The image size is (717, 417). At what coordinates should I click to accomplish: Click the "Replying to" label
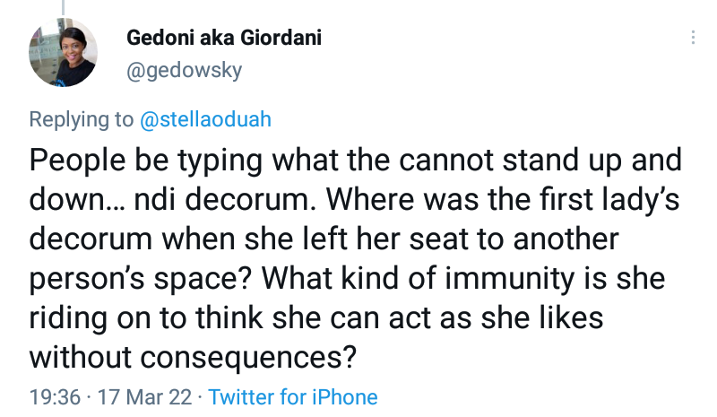[81, 119]
